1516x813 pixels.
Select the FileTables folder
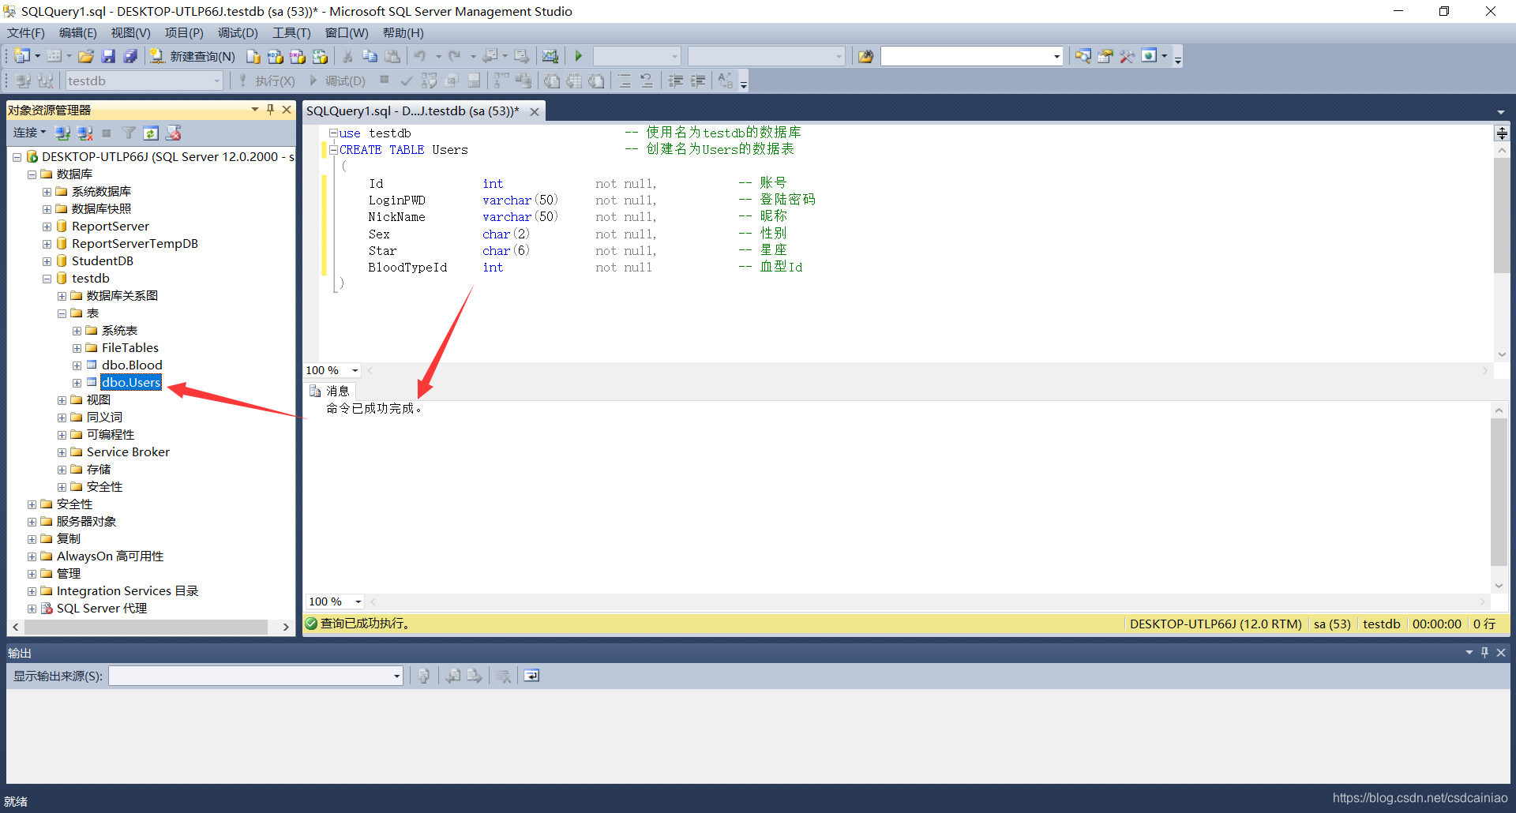coord(129,348)
